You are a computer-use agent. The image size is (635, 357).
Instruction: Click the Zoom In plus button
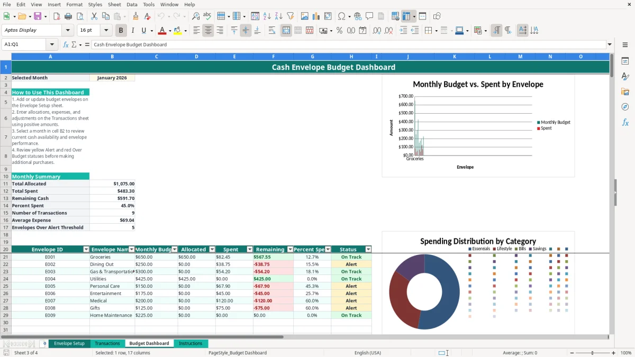click(x=613, y=353)
